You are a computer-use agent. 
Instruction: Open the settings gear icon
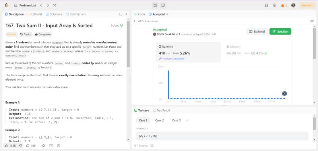pyautogui.click(x=275, y=6)
